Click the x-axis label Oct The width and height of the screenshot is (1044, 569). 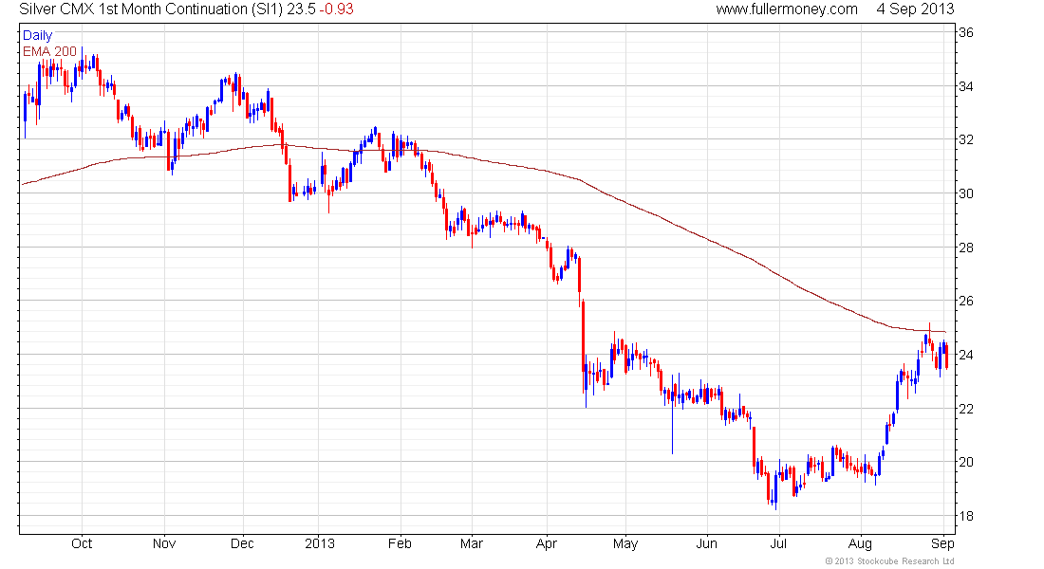[82, 543]
